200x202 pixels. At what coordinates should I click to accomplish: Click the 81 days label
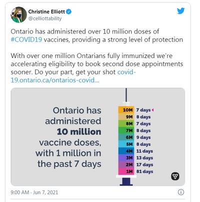144,171
